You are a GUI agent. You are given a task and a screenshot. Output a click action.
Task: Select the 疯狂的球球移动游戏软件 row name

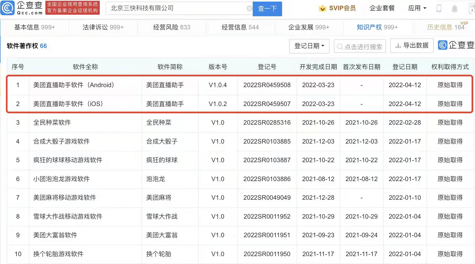[x=68, y=160]
